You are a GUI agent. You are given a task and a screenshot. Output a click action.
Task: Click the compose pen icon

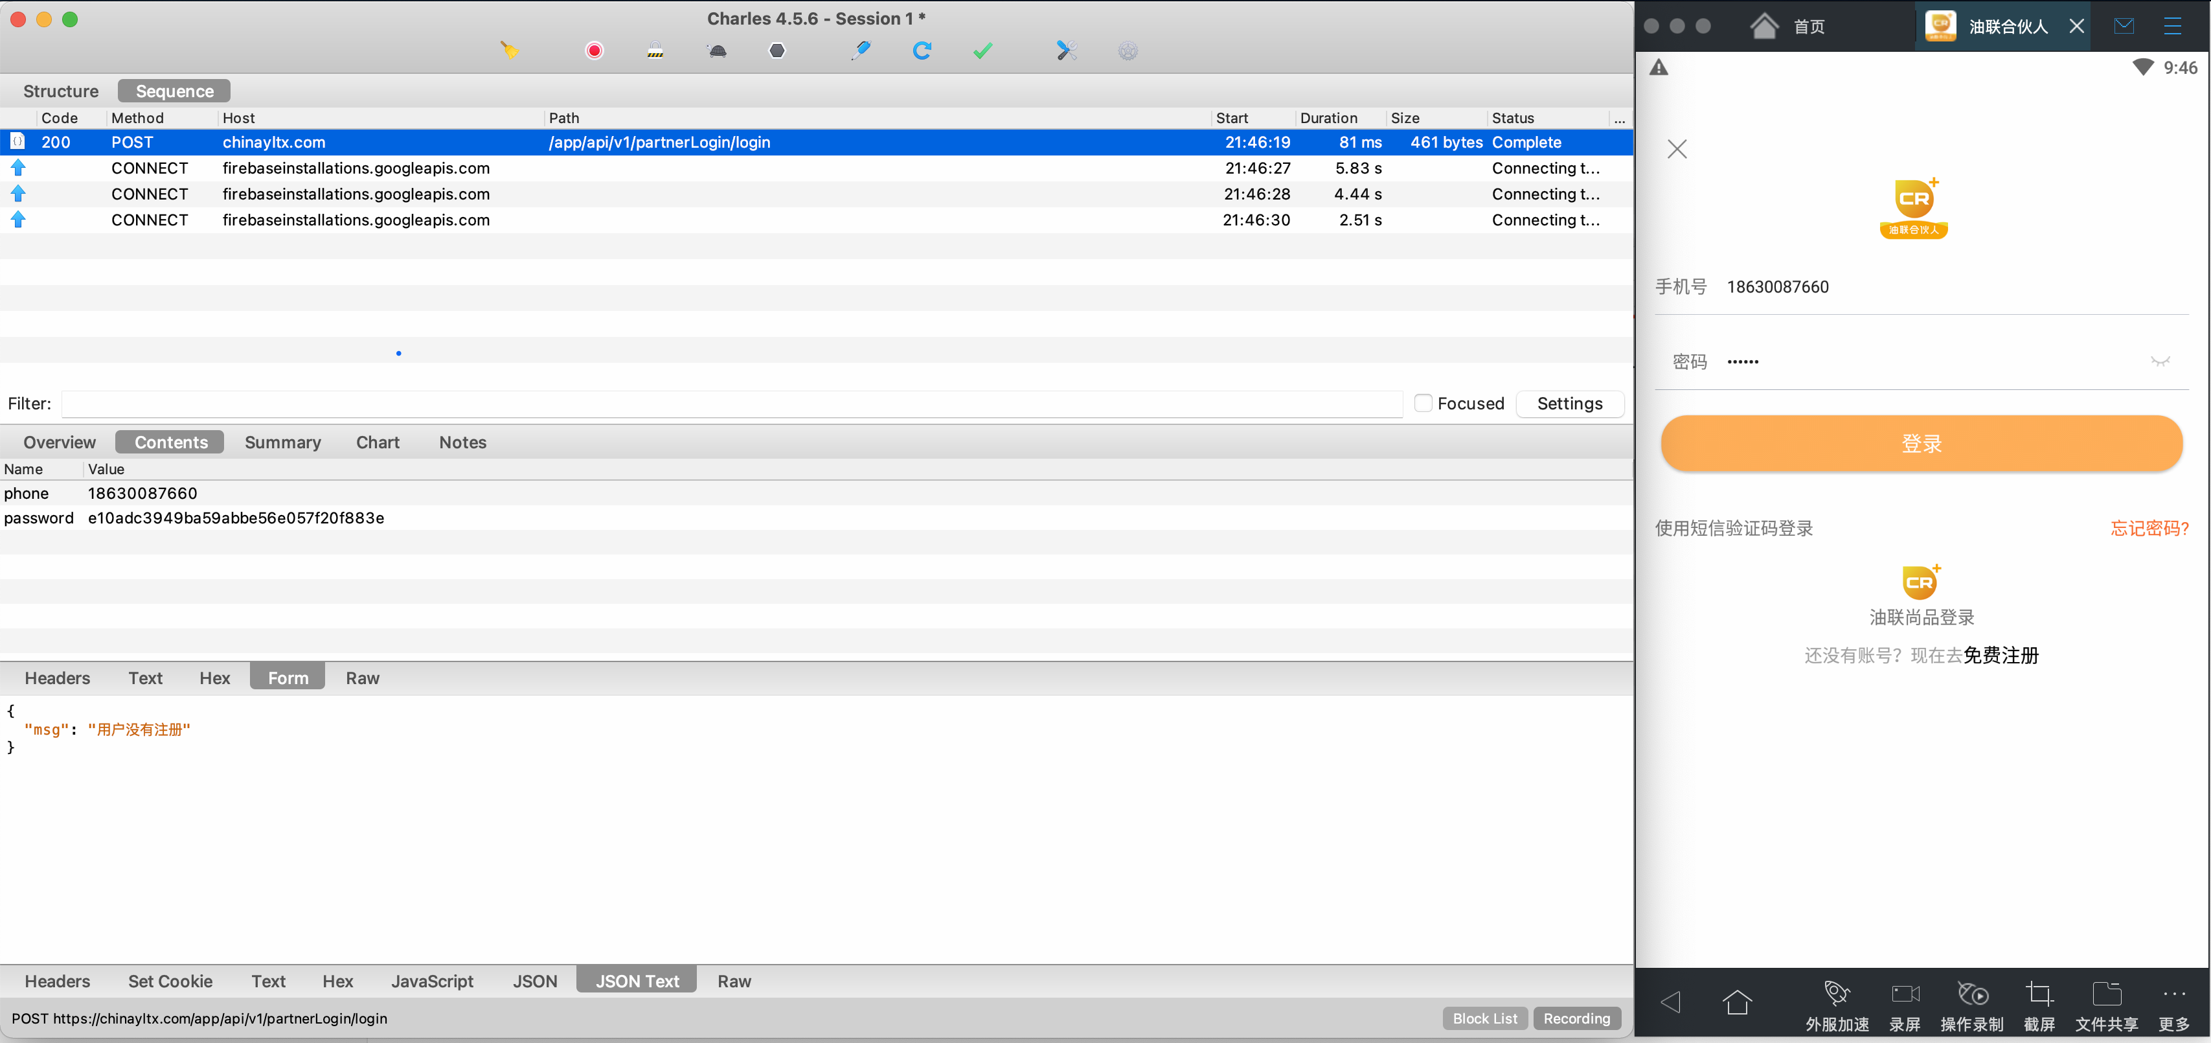click(x=861, y=51)
